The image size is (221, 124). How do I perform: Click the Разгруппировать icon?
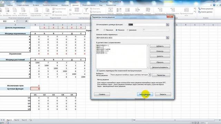point(173,11)
